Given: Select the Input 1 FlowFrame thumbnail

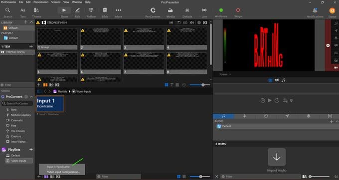Looking at the screenshot, I should click(50, 104).
